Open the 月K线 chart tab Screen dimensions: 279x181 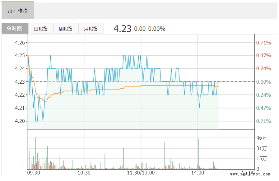[x=91, y=29]
